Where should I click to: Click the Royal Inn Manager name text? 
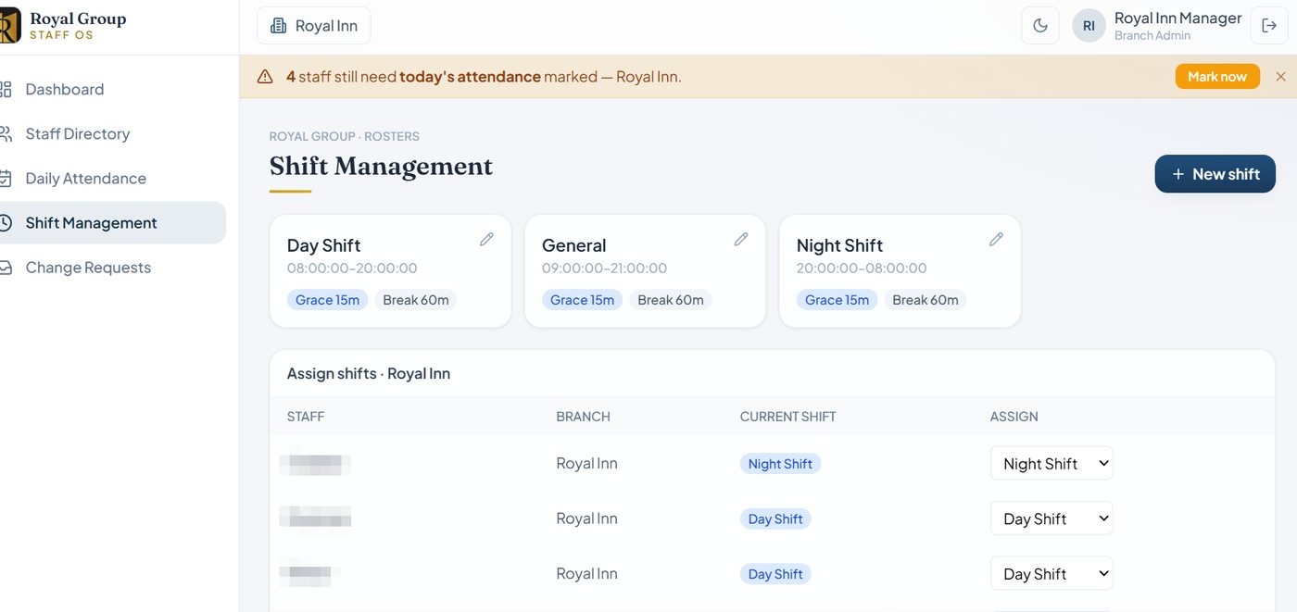tap(1177, 19)
